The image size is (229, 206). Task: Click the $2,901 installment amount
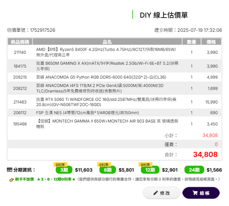tap(170, 170)
